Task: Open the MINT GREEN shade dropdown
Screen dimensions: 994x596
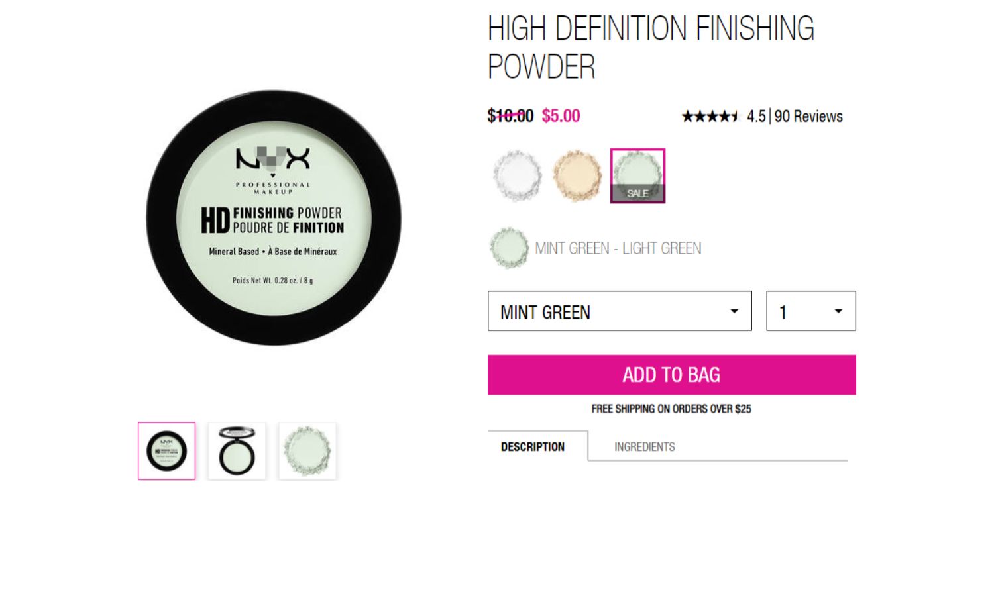Action: (x=620, y=311)
